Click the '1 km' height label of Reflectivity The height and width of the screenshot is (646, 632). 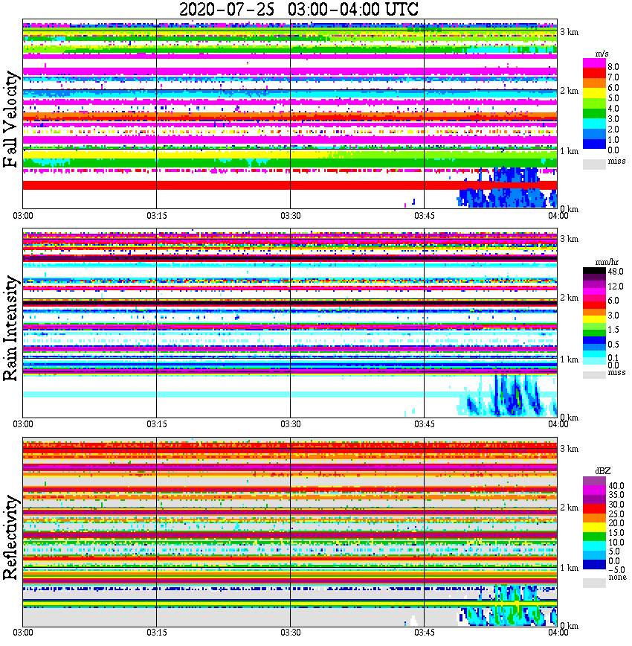pyautogui.click(x=569, y=568)
